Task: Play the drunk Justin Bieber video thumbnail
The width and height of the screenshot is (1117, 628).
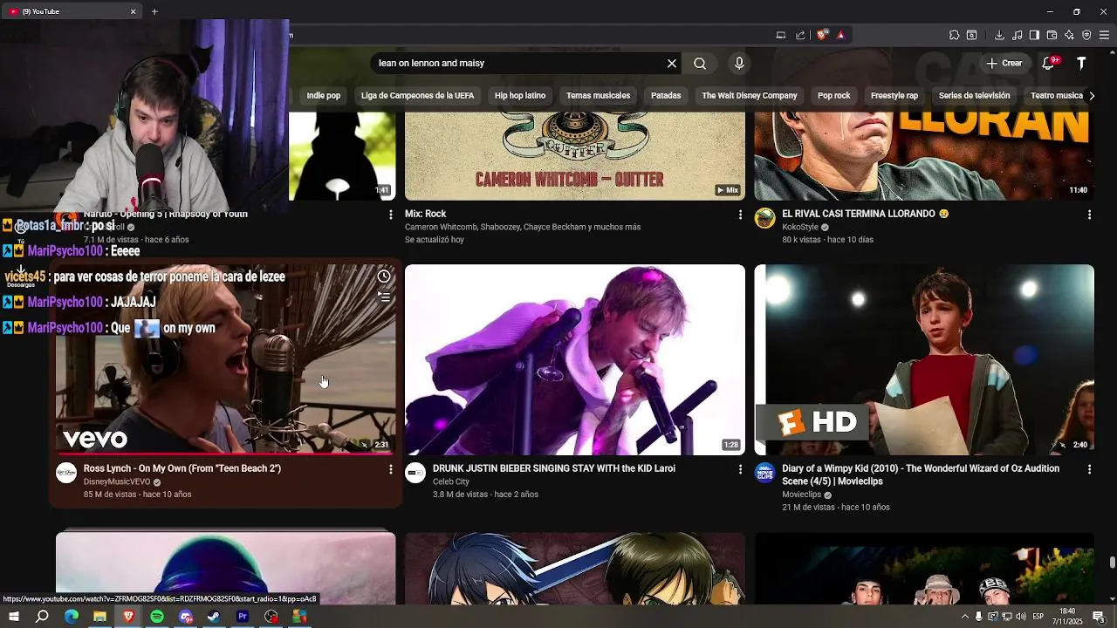Action: click(575, 359)
